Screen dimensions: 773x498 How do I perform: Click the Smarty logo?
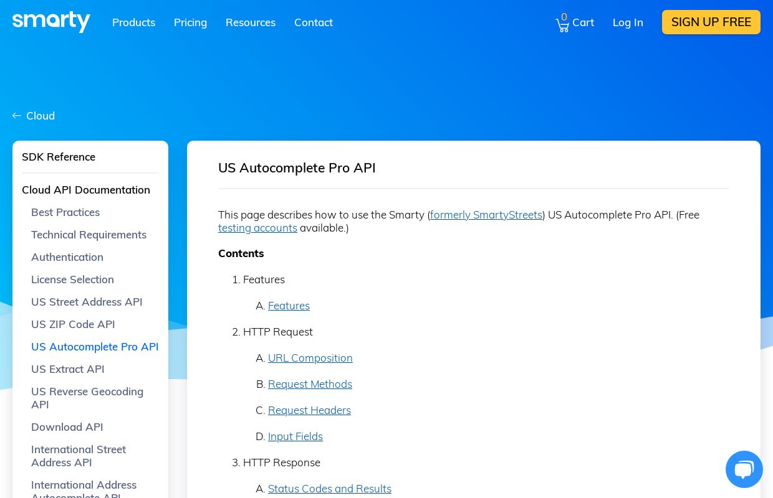point(51,22)
